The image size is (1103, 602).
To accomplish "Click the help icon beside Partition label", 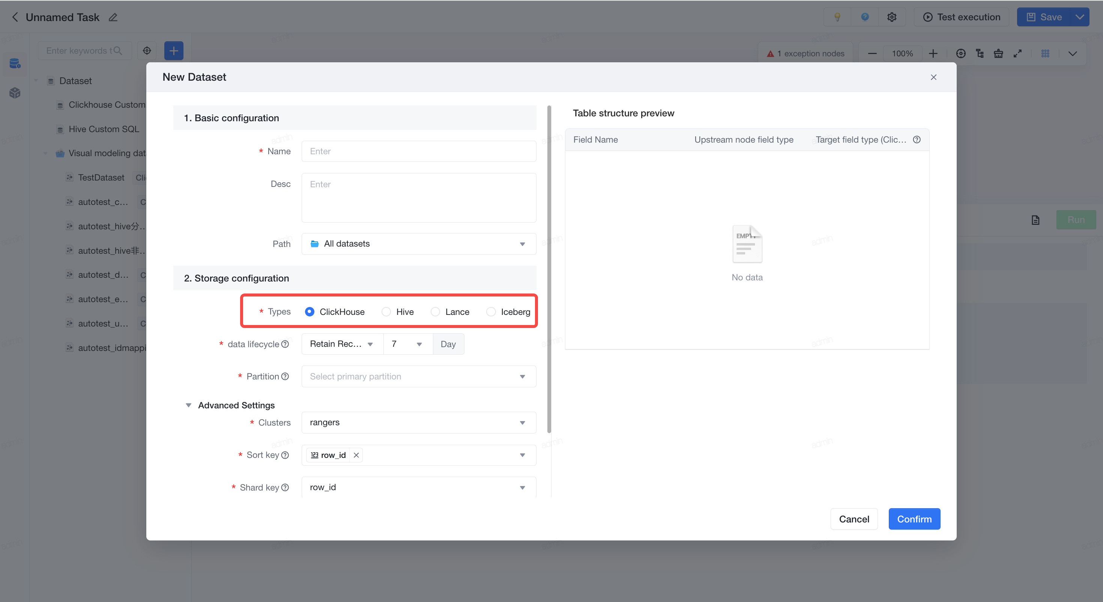I will [285, 376].
